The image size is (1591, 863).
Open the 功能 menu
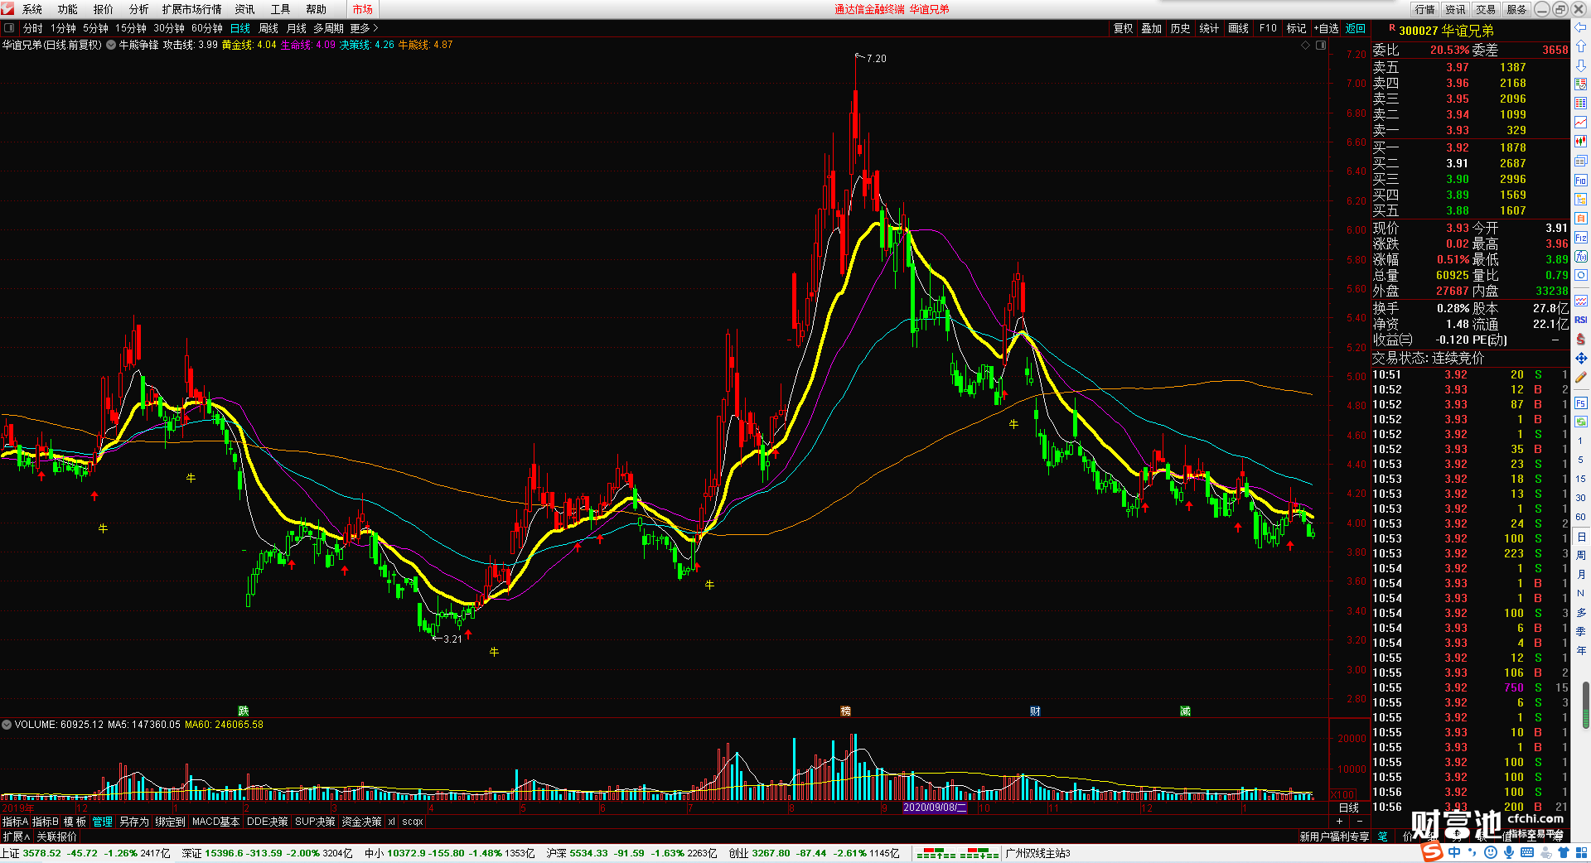(67, 9)
